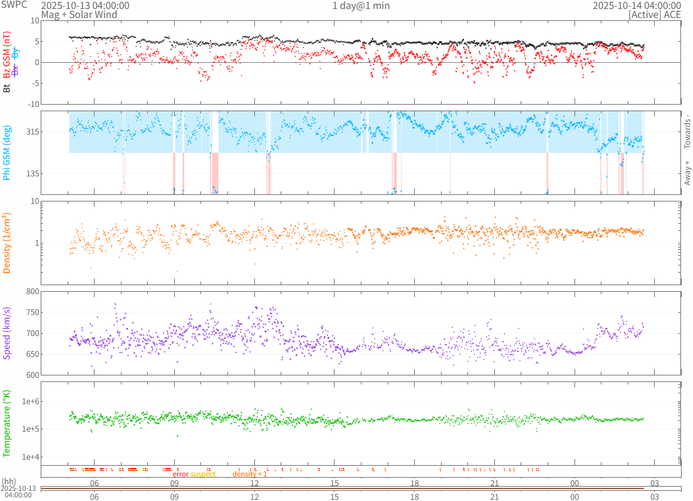Viewport: 693px width, 501px height.
Task: Click the yellow 'suspect' flag legend
Action: click(203, 474)
